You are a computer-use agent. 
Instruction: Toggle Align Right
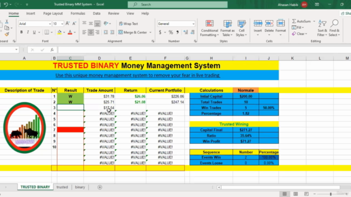point(98,32)
